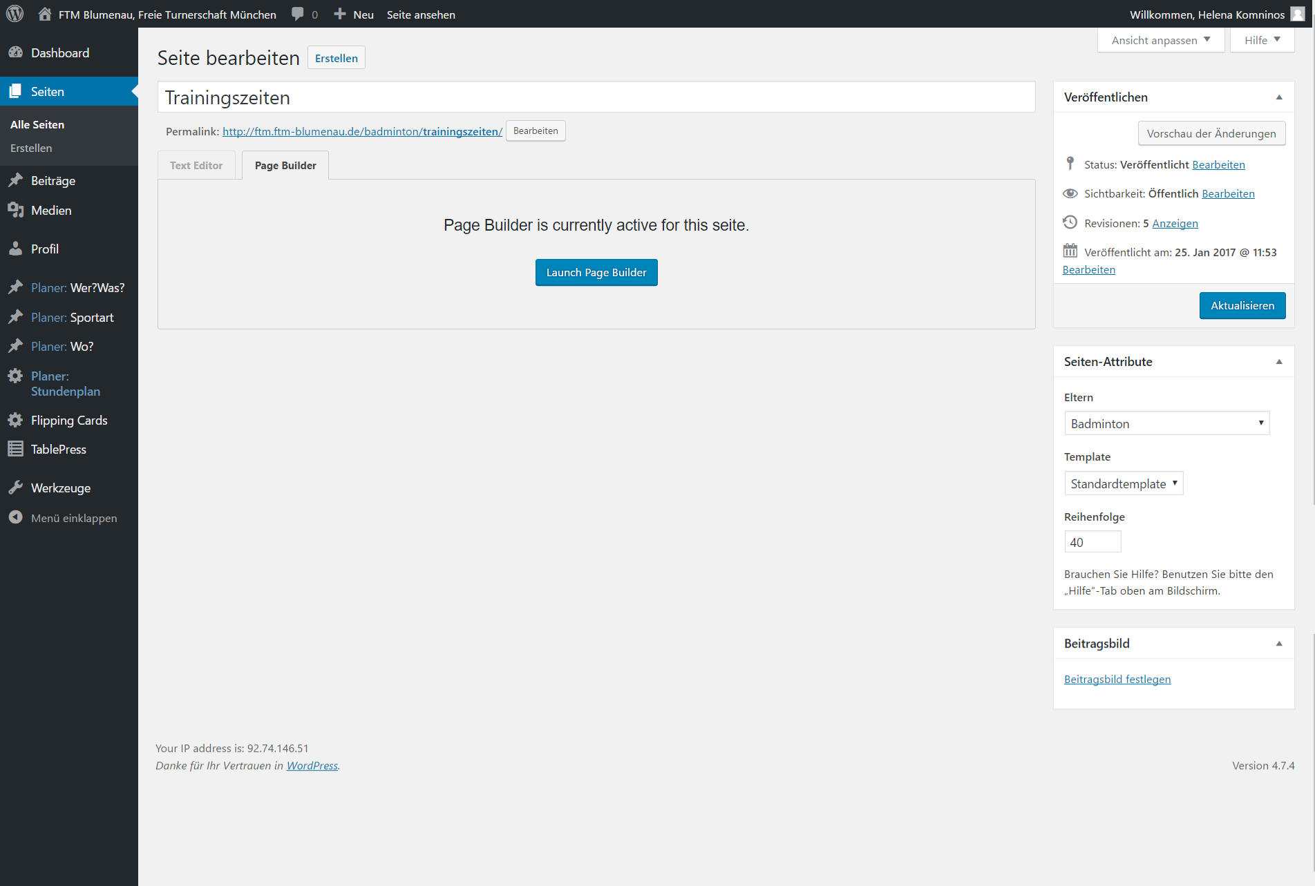This screenshot has height=886, width=1315.
Task: Click the TablePress table icon
Action: point(15,449)
